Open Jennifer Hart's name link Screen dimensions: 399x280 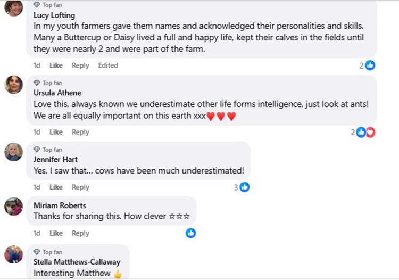pyautogui.click(x=55, y=159)
